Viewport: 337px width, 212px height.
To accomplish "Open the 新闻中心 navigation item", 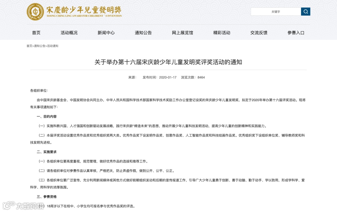I will click(x=106, y=33).
